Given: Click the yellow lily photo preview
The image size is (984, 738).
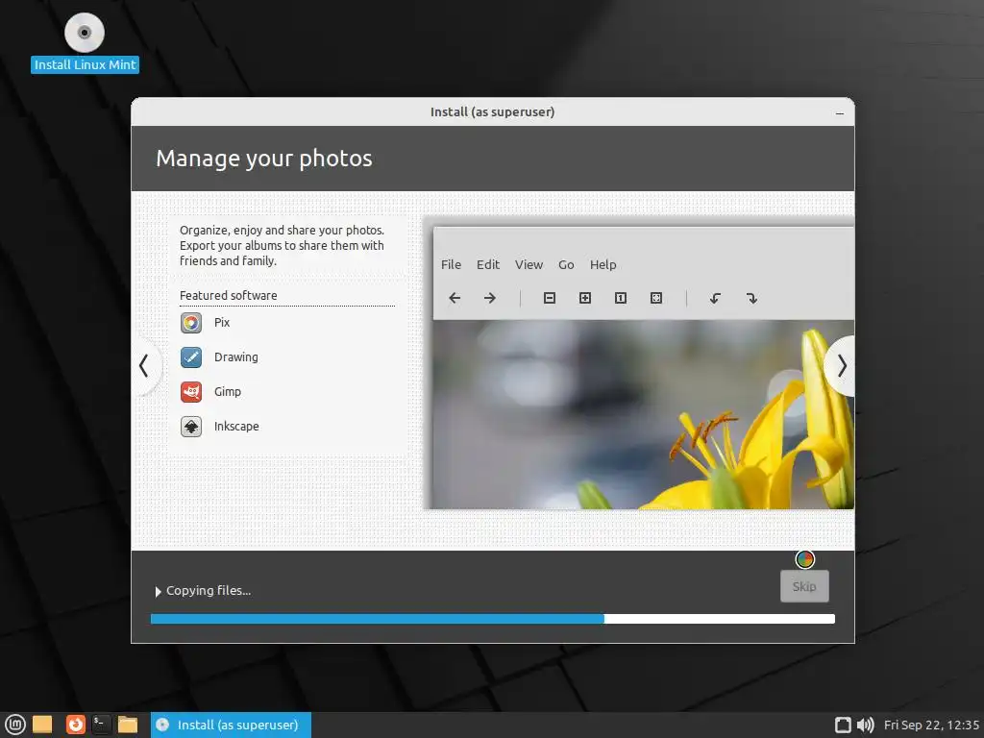Looking at the screenshot, I should point(643,414).
